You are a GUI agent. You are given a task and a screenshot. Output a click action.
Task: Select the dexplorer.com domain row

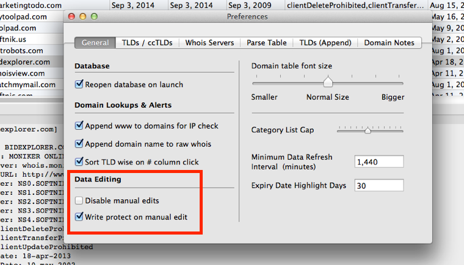(25, 62)
